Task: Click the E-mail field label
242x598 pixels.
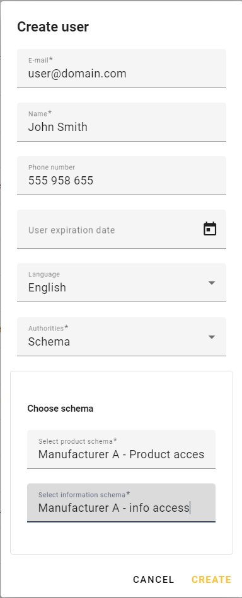Action: tap(40, 60)
